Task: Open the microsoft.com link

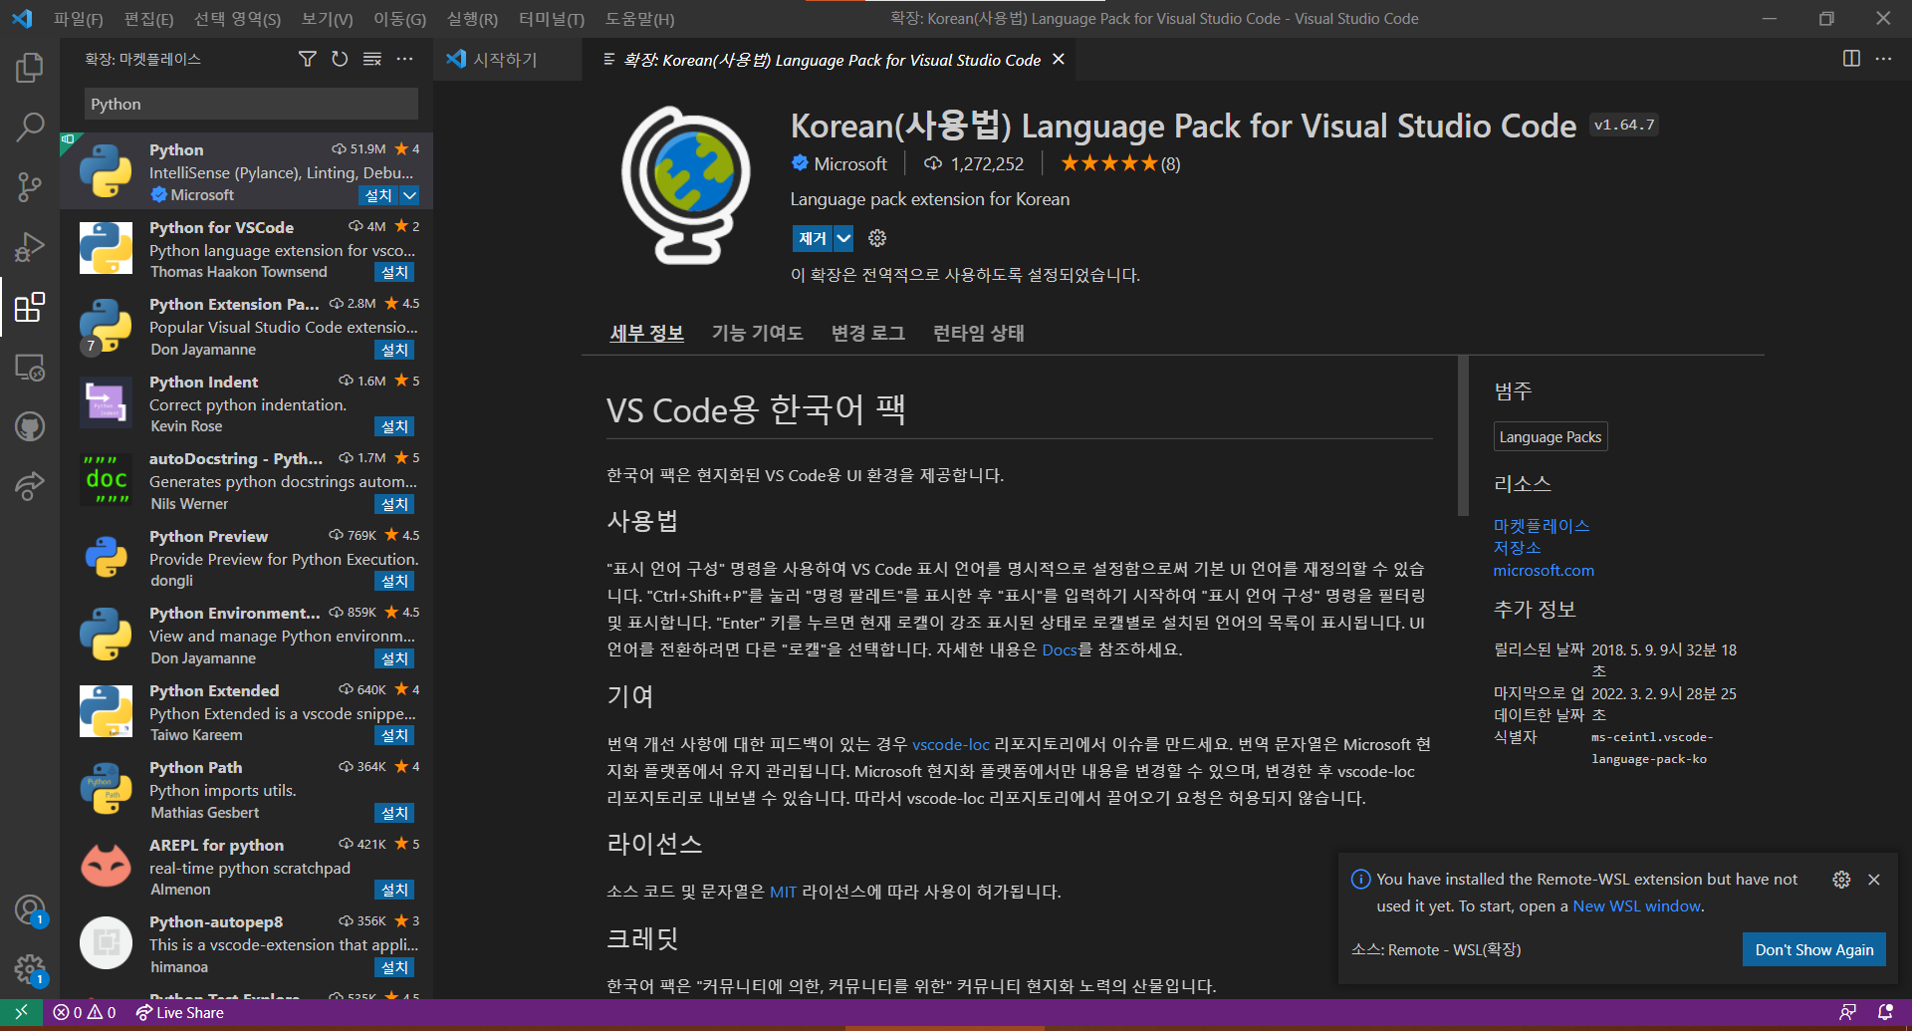Action: point(1544,571)
